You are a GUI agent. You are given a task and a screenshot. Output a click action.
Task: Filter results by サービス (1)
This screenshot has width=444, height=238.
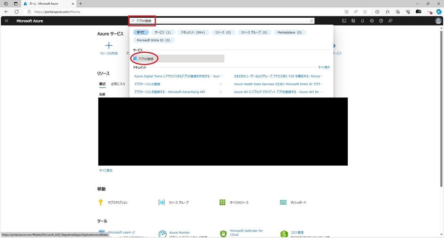pos(163,32)
